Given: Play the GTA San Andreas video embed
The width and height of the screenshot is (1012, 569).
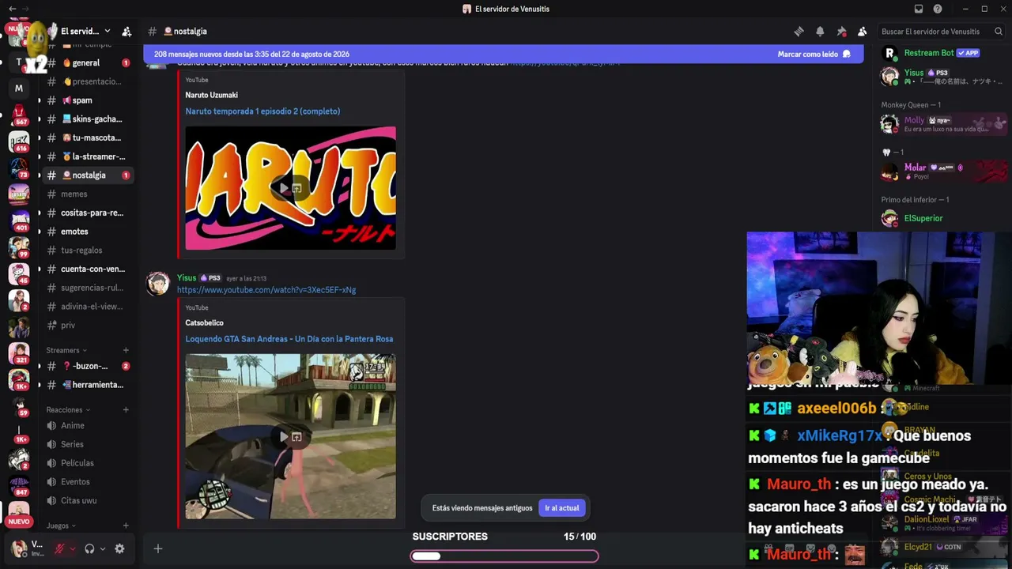Looking at the screenshot, I should (283, 437).
